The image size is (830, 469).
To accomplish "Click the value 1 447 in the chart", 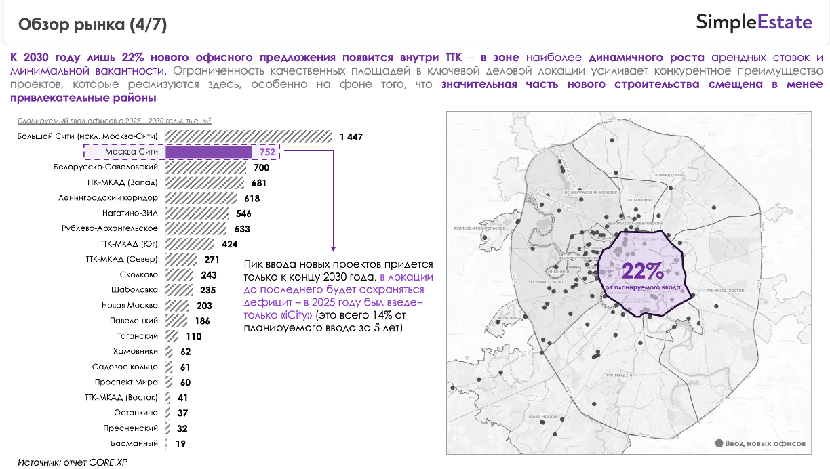I will [x=351, y=137].
